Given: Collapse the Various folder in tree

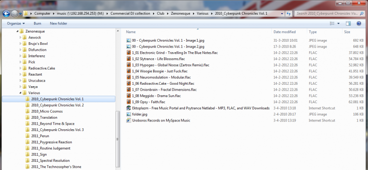Looking at the screenshot, I should click(20, 93).
